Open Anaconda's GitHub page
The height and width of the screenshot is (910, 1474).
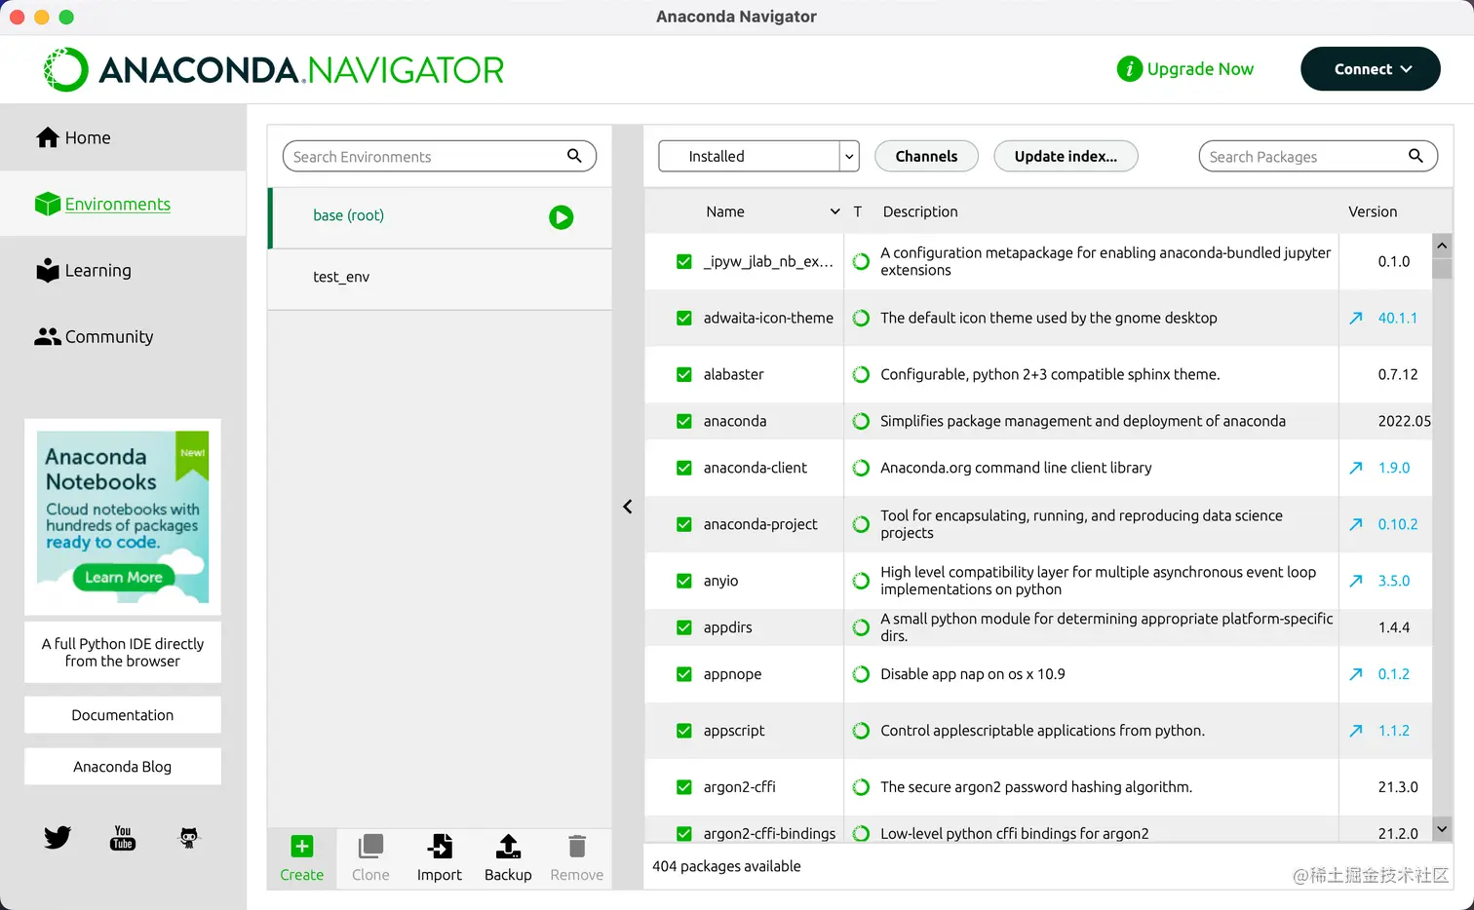[189, 838]
